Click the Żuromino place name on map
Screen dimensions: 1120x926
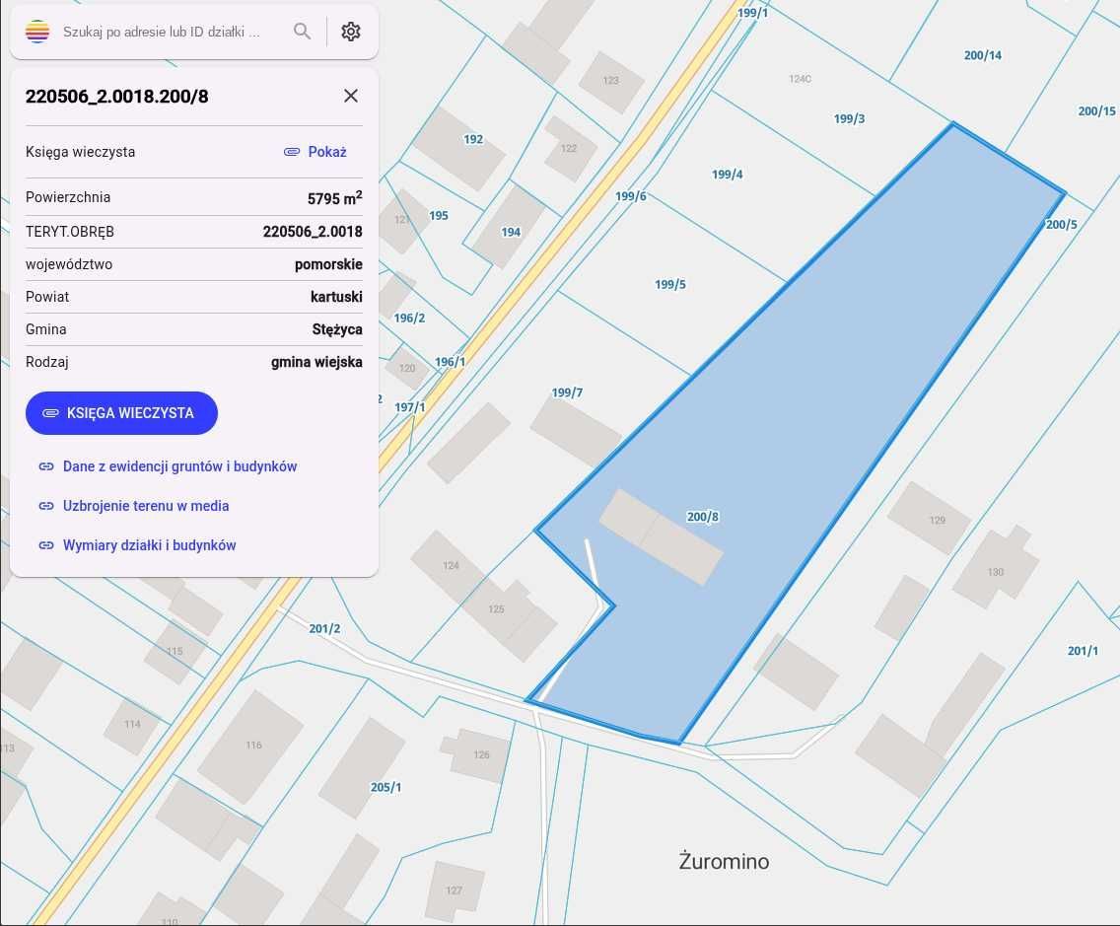click(724, 862)
